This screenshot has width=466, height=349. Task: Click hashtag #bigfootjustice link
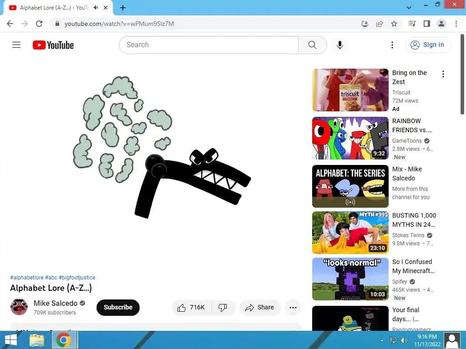tap(77, 278)
